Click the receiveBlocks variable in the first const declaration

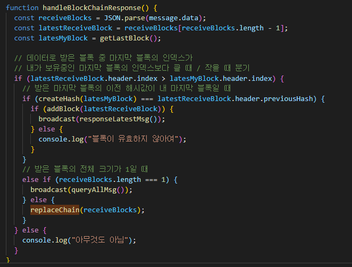pos(65,18)
